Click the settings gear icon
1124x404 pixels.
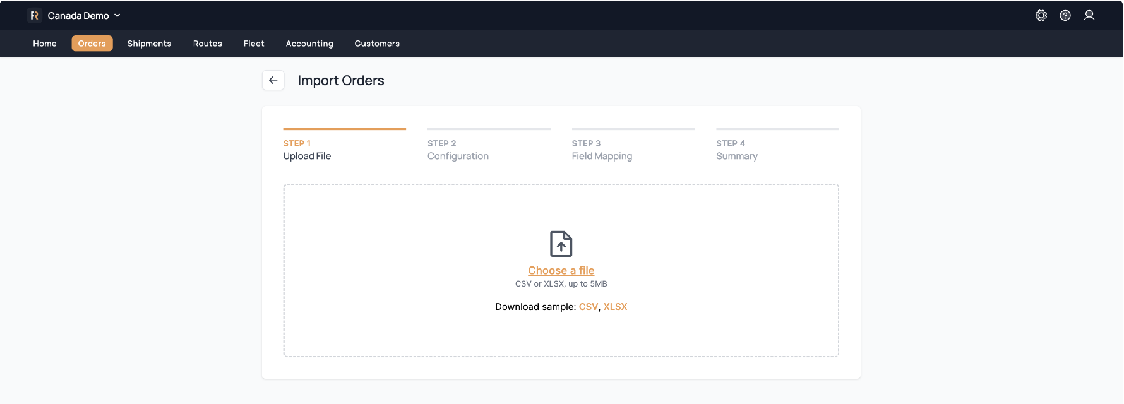tap(1041, 15)
